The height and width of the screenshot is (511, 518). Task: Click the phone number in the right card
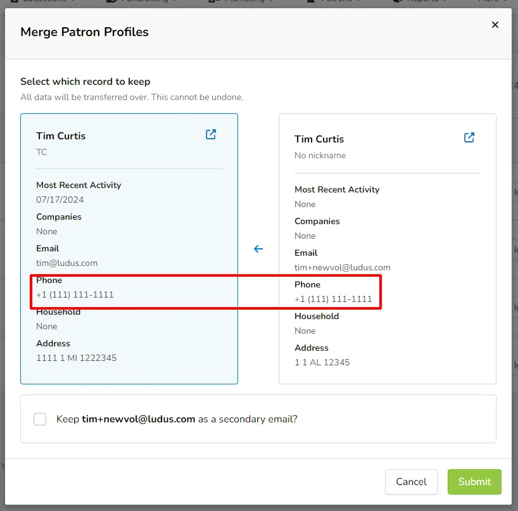coord(333,299)
